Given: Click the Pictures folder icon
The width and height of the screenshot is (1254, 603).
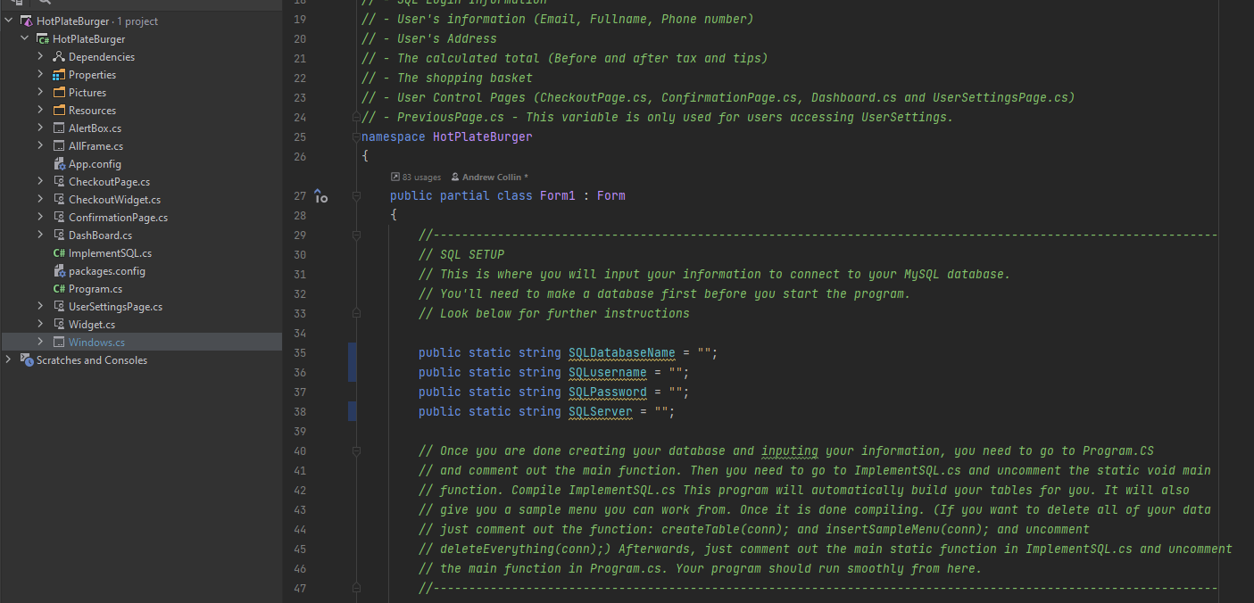Looking at the screenshot, I should 59,93.
